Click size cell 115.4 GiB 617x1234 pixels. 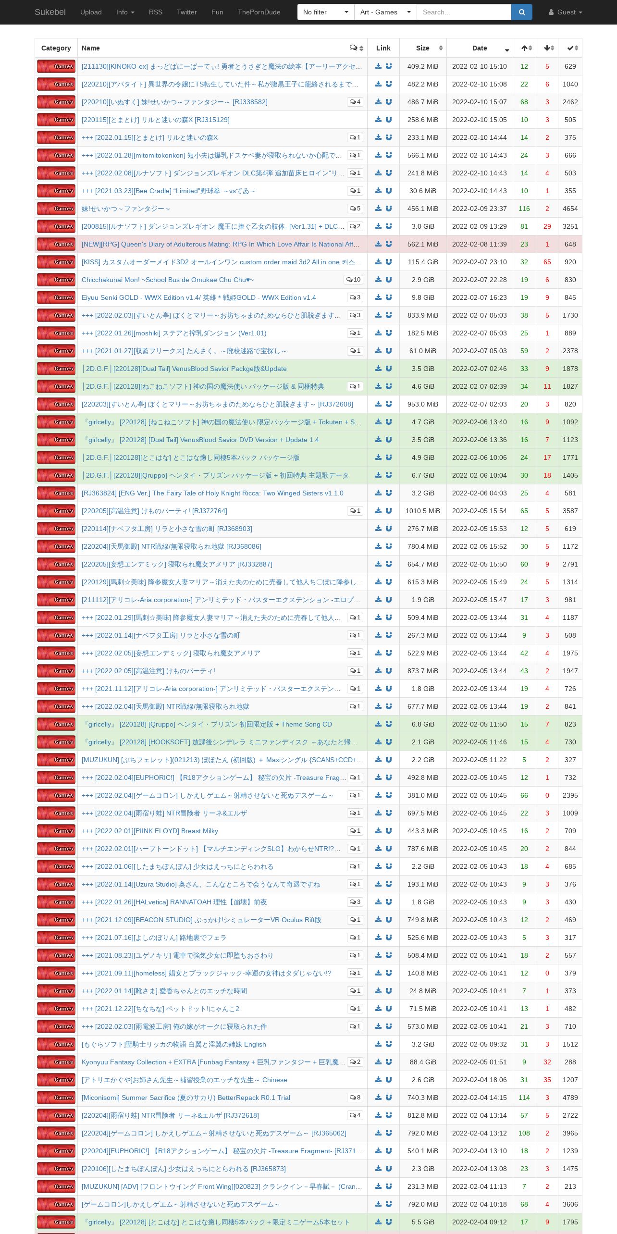423,262
